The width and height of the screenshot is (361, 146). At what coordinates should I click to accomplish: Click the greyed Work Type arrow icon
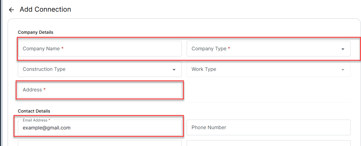coord(343,70)
